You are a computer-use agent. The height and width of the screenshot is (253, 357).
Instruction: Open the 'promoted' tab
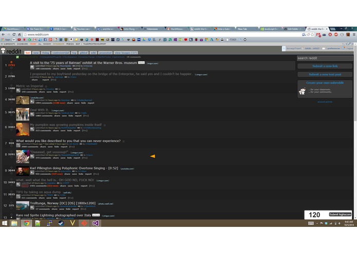(105, 53)
